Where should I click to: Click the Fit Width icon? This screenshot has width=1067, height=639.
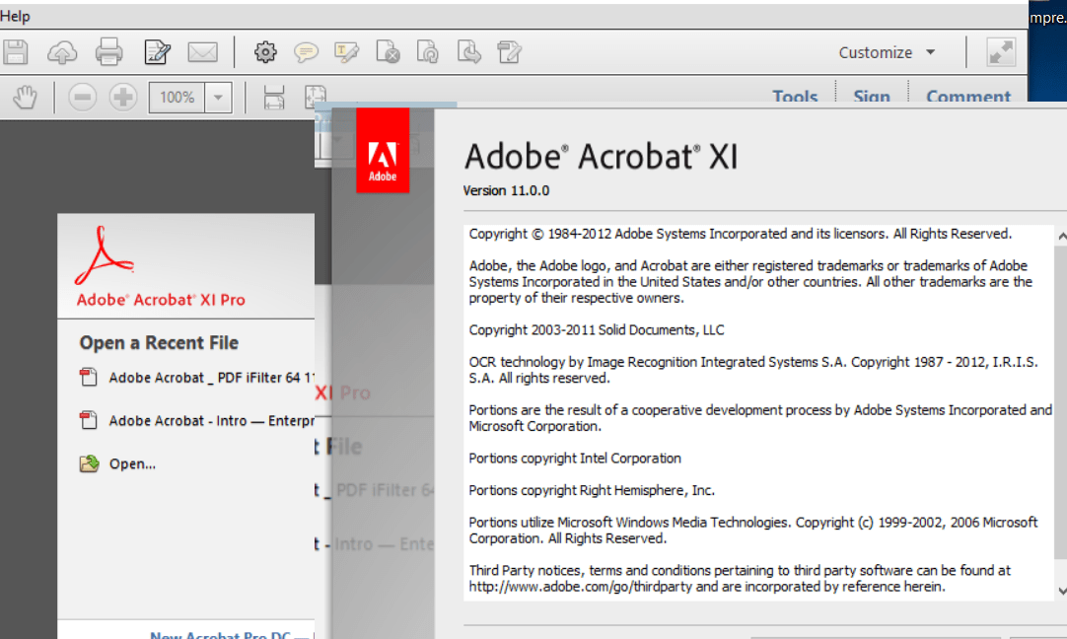[273, 97]
